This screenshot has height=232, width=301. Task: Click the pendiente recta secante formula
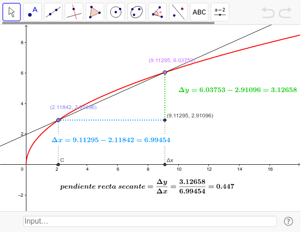tap(147, 187)
